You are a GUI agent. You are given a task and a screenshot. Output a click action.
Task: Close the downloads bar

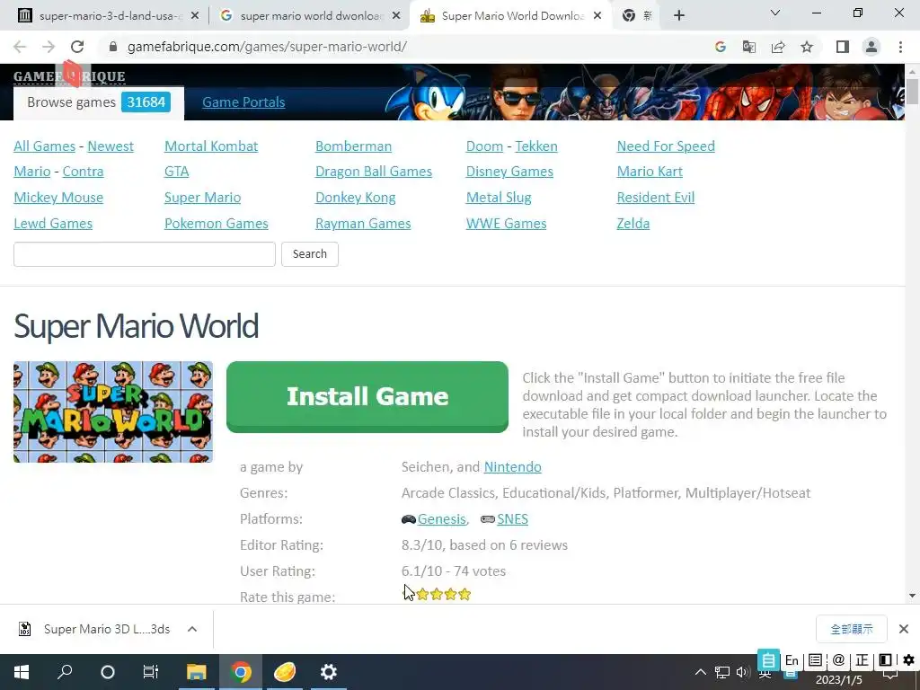(904, 629)
